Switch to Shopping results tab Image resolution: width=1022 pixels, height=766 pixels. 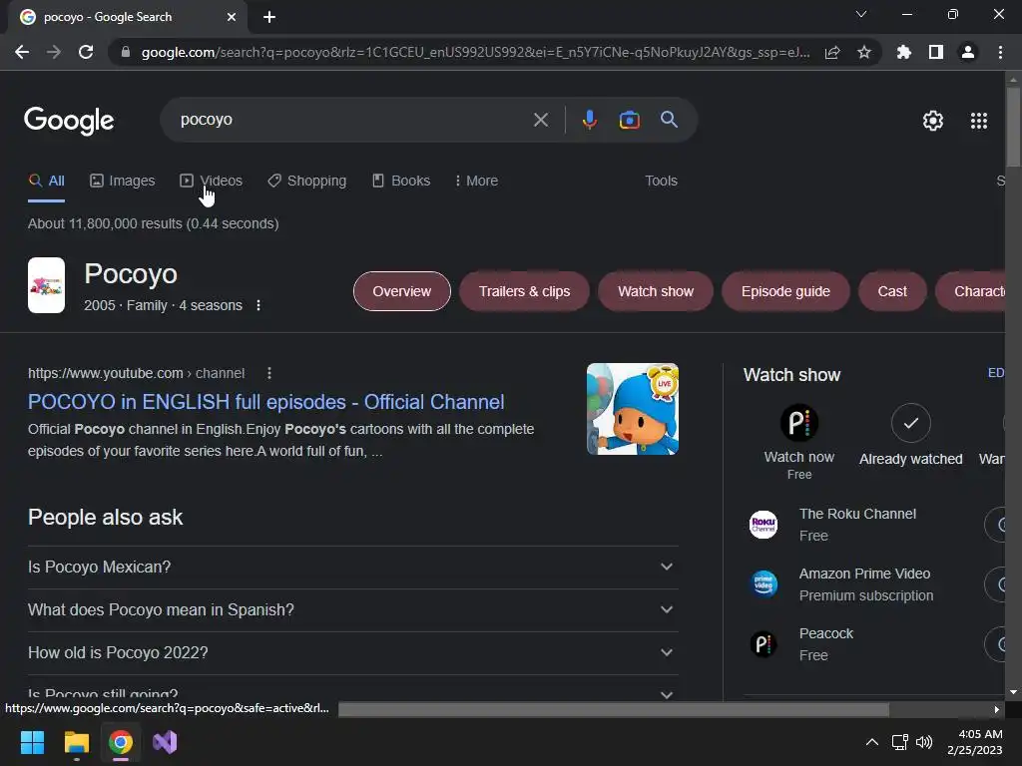click(307, 182)
